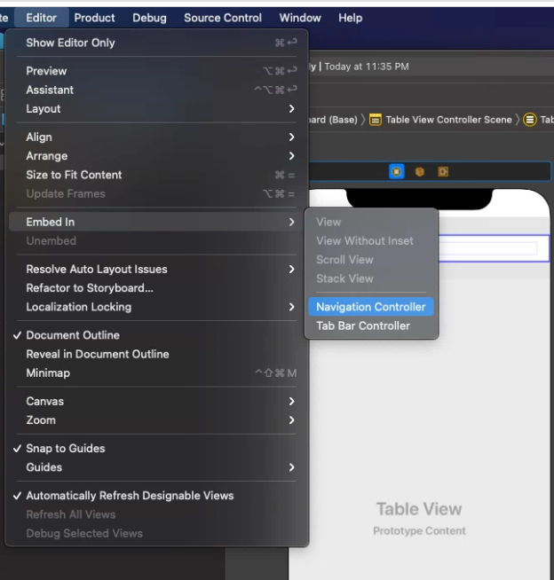Toggle Document Outline checkmark item
The width and height of the screenshot is (554, 580).
pos(154,335)
